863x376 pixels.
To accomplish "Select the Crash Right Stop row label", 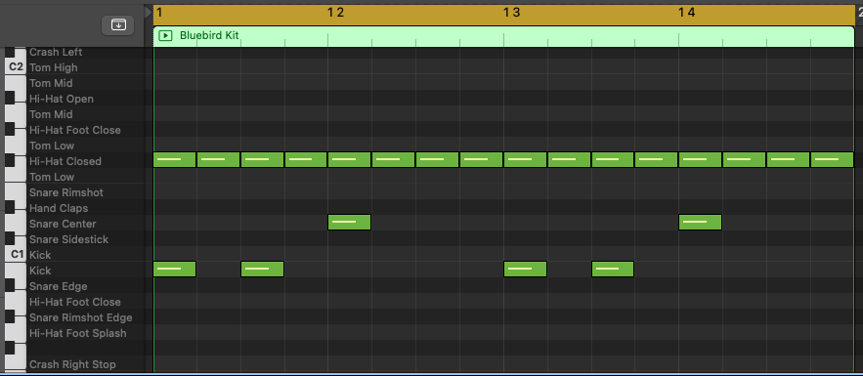I will [72, 364].
